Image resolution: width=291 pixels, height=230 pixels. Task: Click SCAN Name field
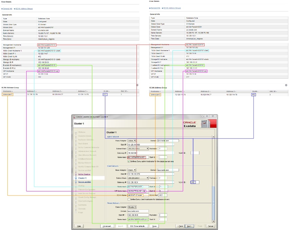coord(138,195)
